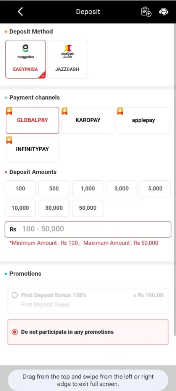Screen dimensions: 176x391
Task: Pick the 100 deposit amount
Action: [20, 189]
